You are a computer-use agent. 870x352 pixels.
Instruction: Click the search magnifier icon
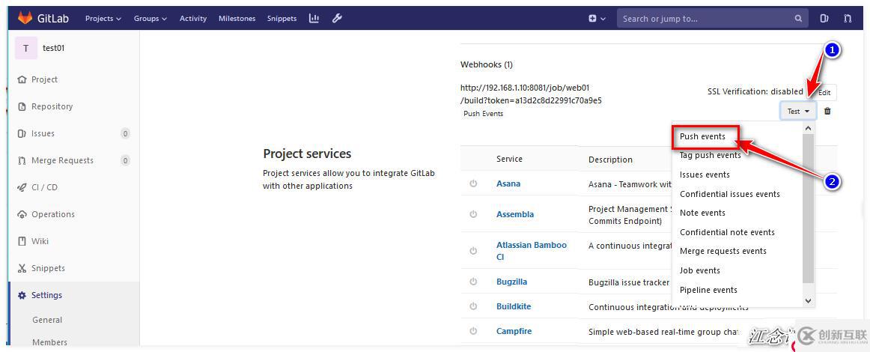[x=799, y=19]
